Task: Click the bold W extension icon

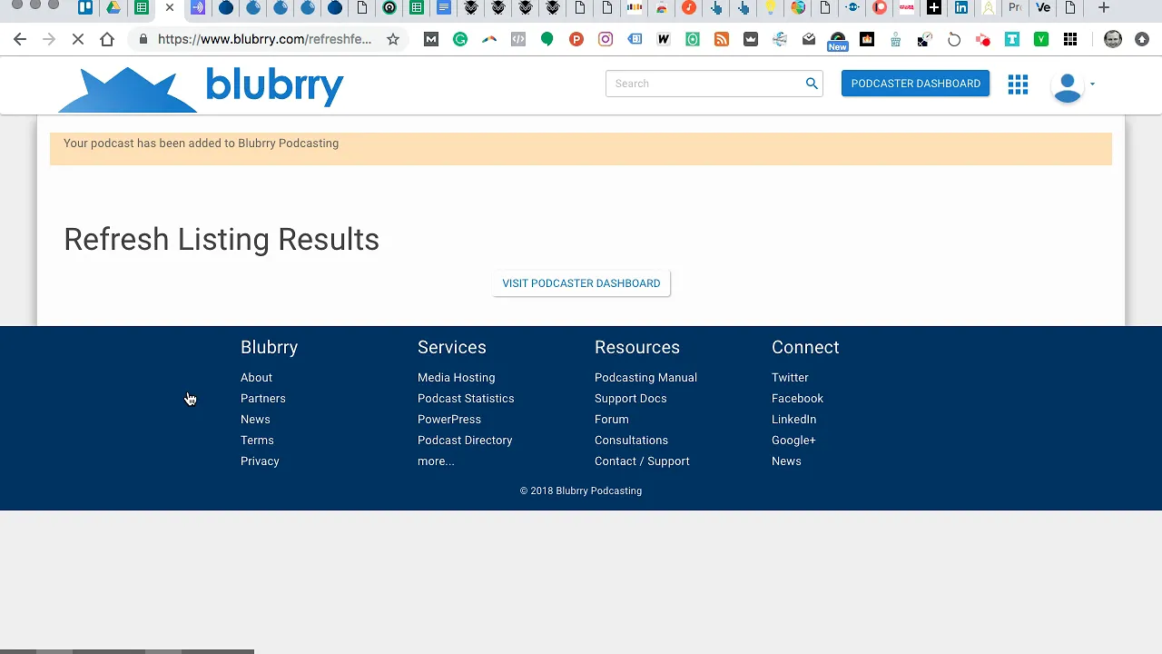Action: [664, 39]
